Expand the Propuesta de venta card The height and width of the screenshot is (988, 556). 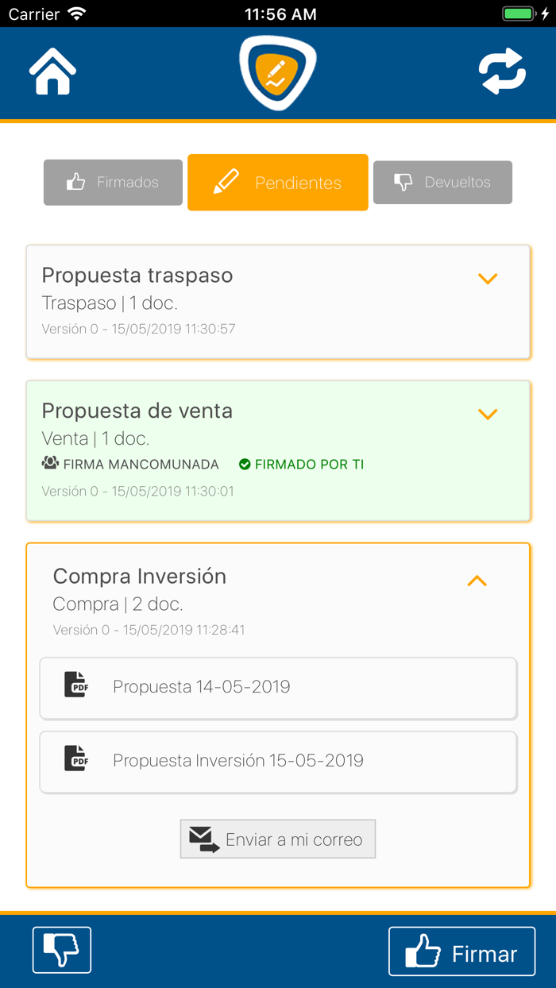[488, 414]
